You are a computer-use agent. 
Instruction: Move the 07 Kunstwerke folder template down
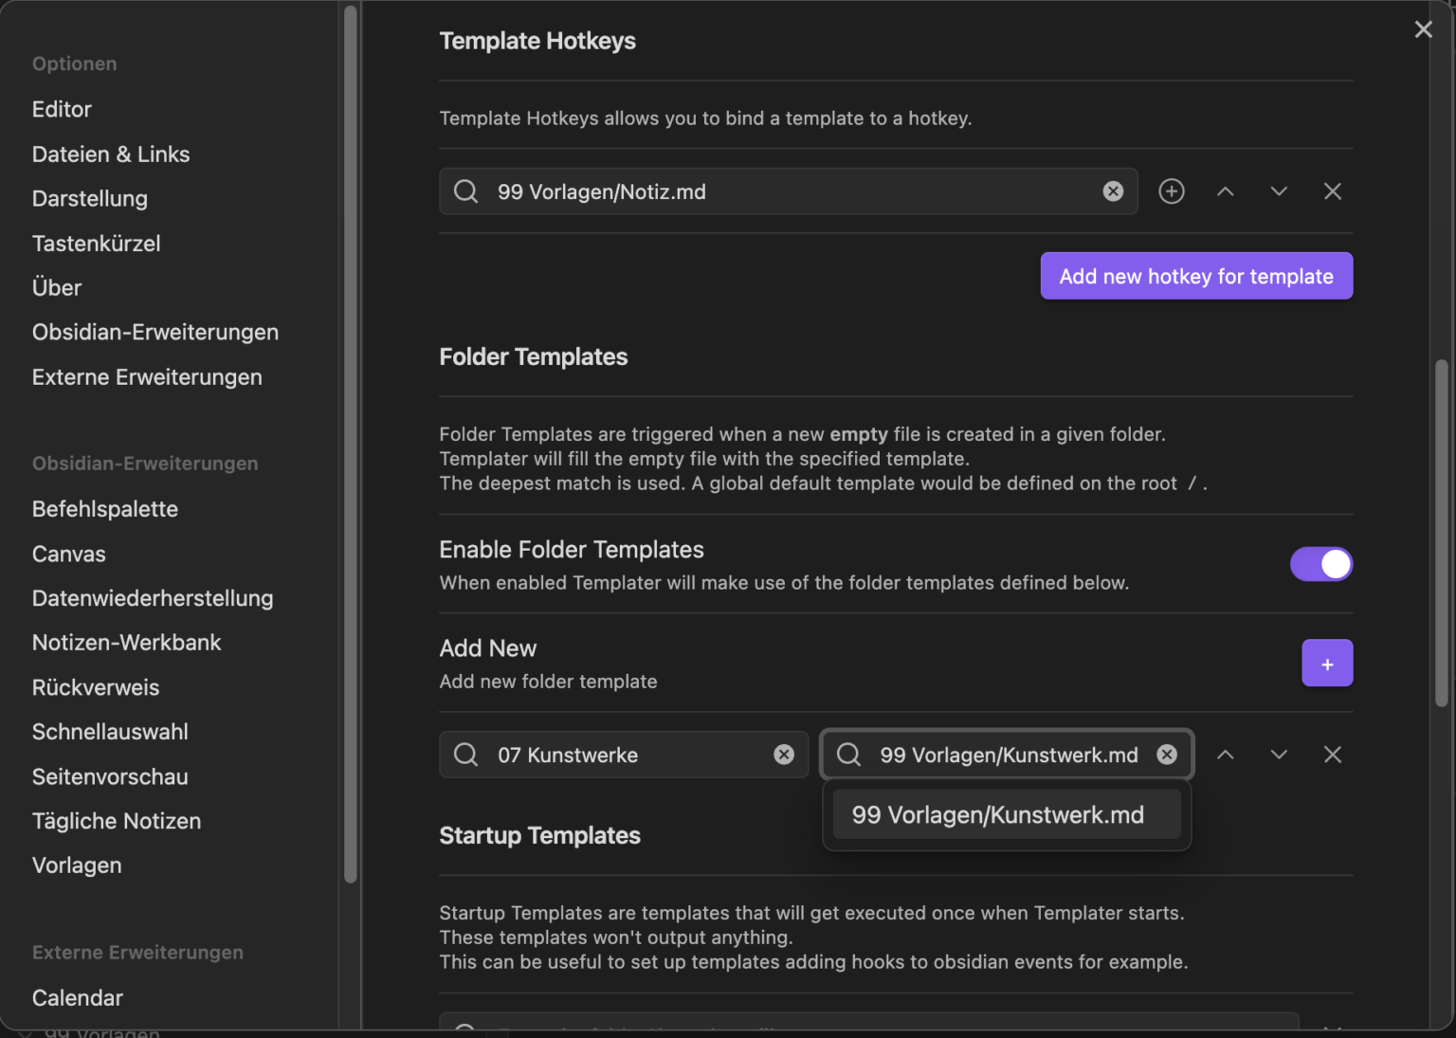(x=1279, y=755)
